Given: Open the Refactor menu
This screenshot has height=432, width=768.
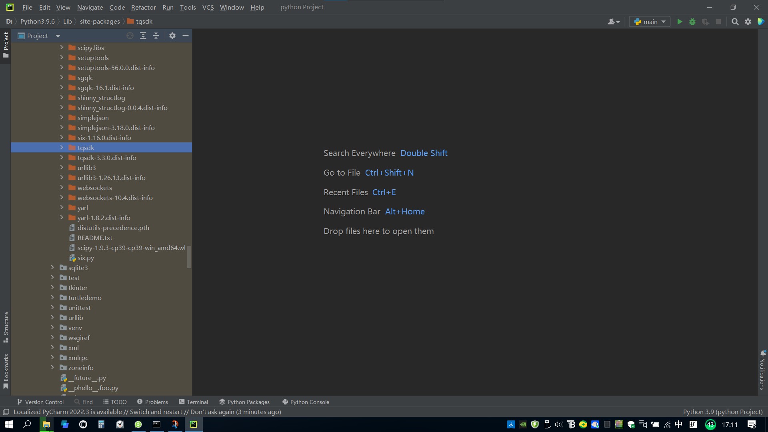Looking at the screenshot, I should 143,7.
